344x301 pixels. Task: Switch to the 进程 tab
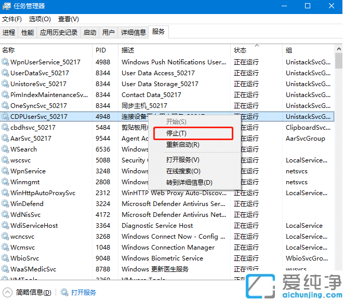point(9,32)
